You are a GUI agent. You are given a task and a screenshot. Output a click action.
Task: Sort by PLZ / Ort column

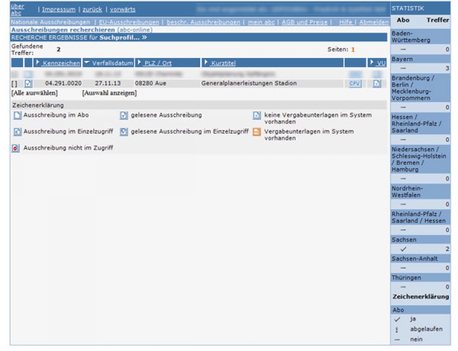[x=158, y=63]
